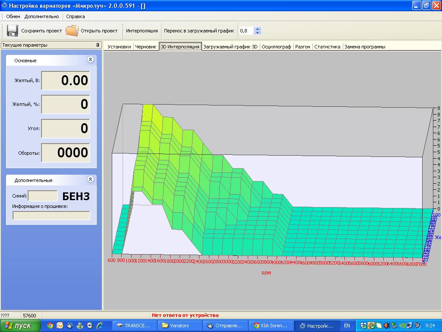Screen dimensions: 442x332
Task: Click the folder Open project icon
Action: coord(72,31)
